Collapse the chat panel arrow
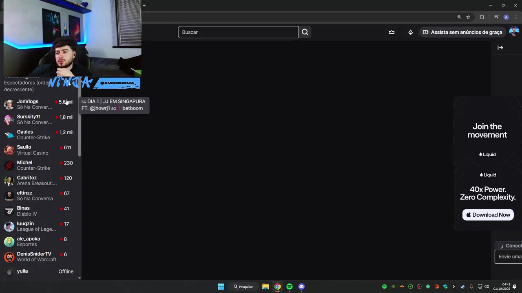The height and width of the screenshot is (293, 522). coord(500,48)
